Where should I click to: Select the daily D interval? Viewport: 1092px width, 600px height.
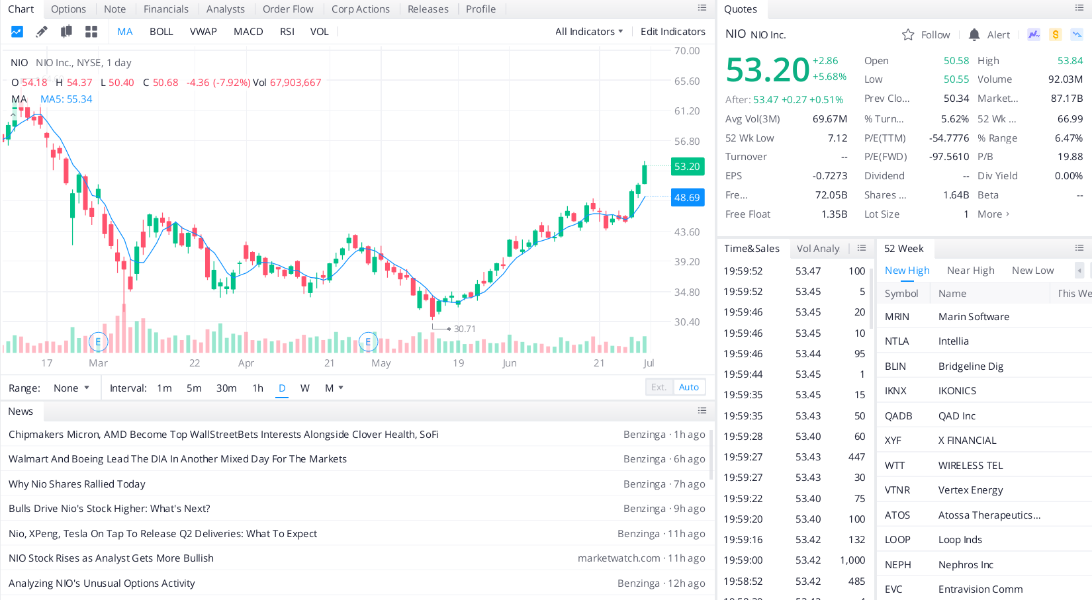[282, 388]
